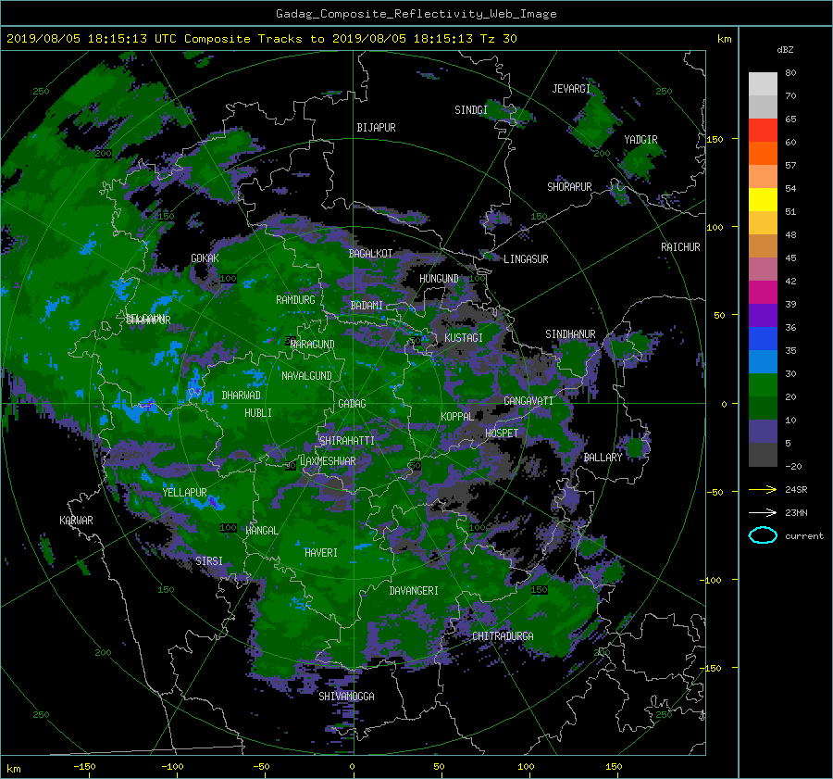The image size is (833, 779).
Task: Click the DHARWAD city label
Action: (x=242, y=396)
